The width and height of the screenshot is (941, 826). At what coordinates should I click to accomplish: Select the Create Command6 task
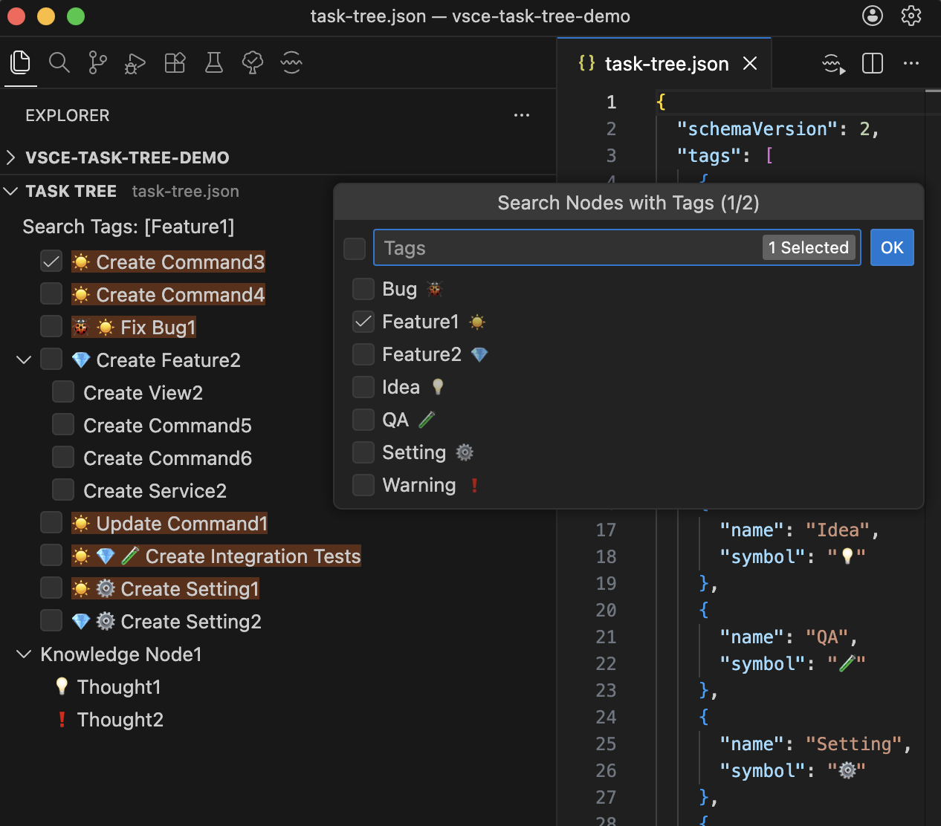(167, 458)
